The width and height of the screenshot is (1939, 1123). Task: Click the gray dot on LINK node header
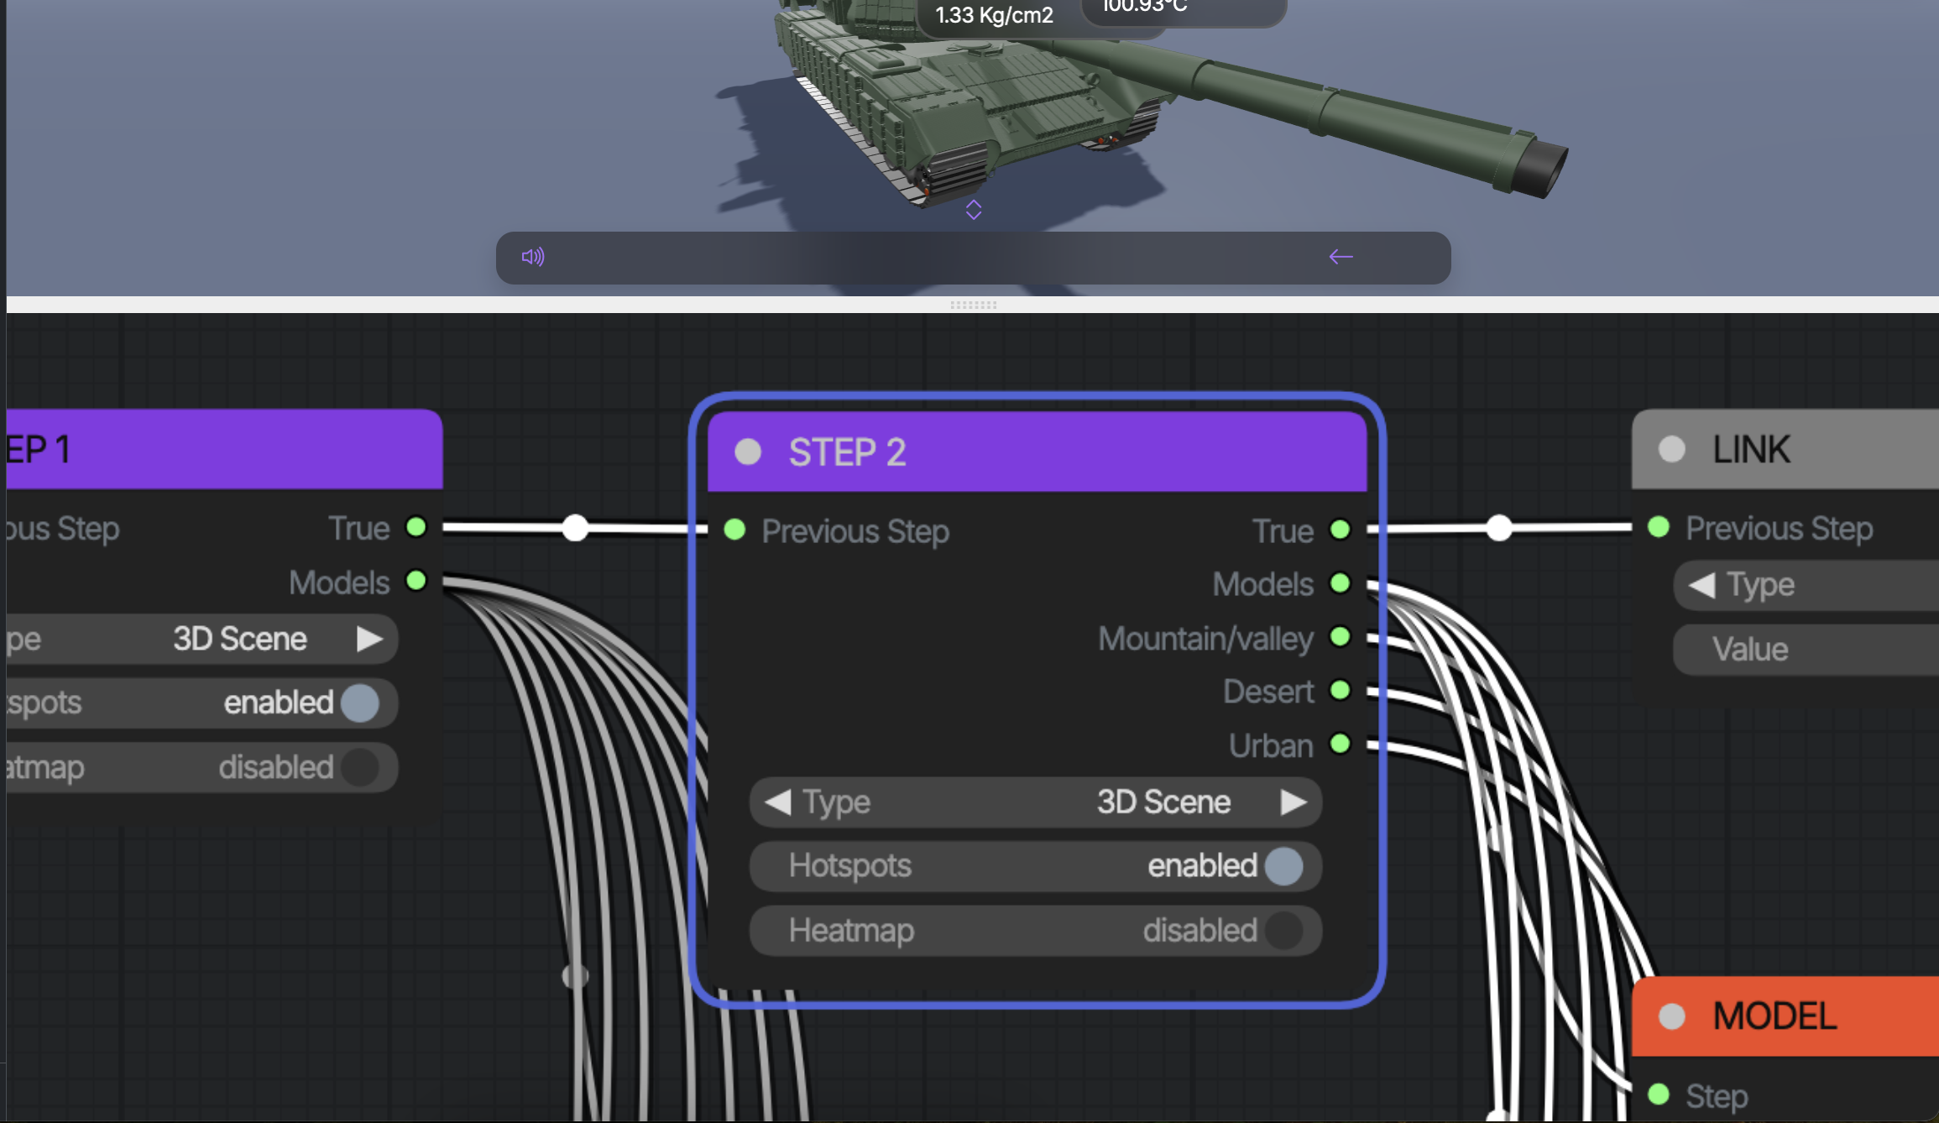[x=1671, y=450]
